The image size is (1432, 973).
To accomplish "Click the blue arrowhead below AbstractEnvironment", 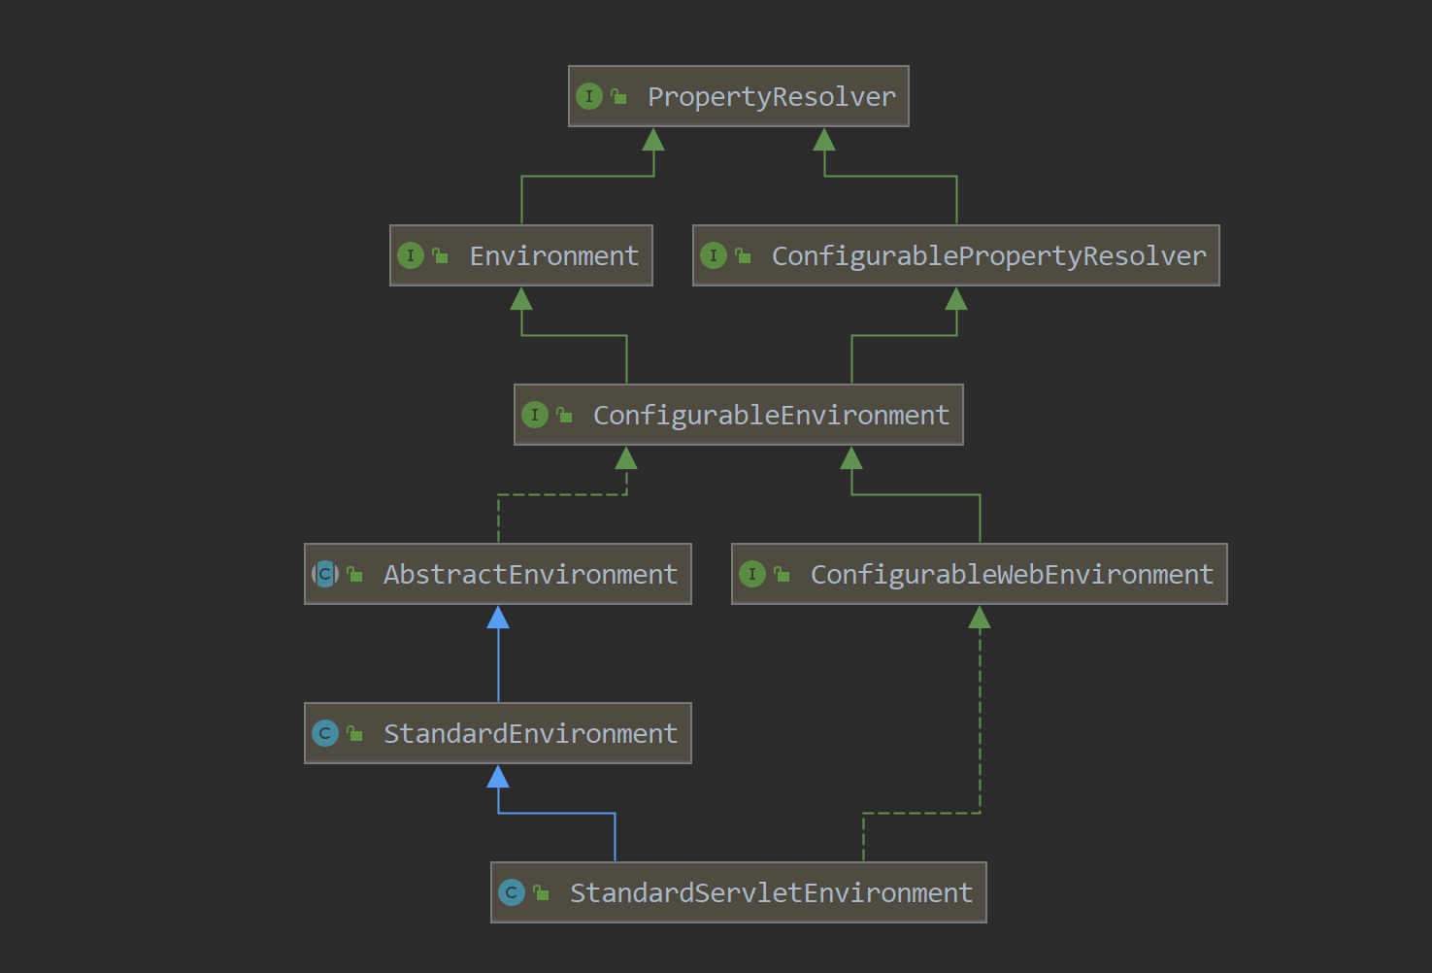I will click(x=498, y=618).
